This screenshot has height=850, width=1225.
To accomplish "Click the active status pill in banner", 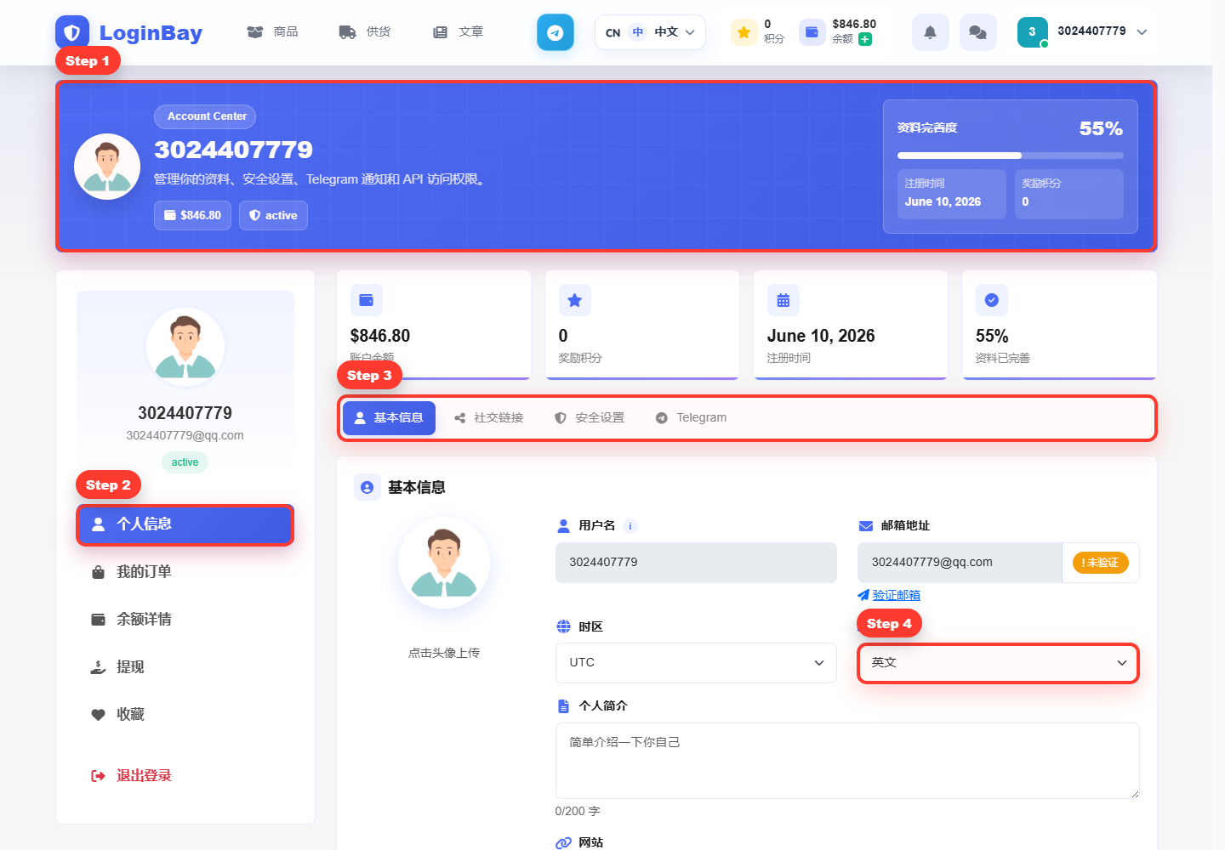I will coord(273,215).
